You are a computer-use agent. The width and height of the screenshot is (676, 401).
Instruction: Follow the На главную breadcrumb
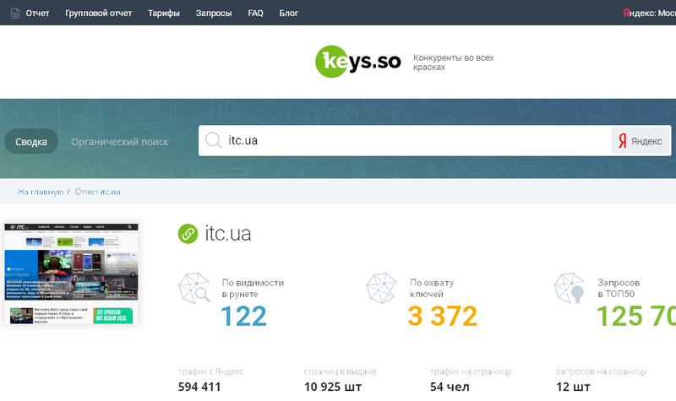click(41, 192)
